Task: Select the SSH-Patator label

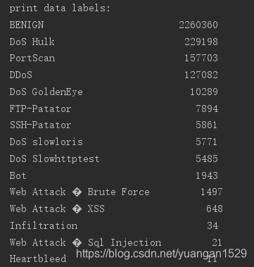Action: pyautogui.click(x=40, y=125)
